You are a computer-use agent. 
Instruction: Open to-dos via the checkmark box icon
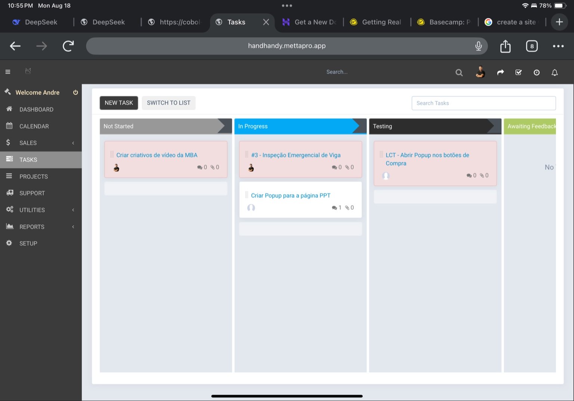tap(519, 72)
